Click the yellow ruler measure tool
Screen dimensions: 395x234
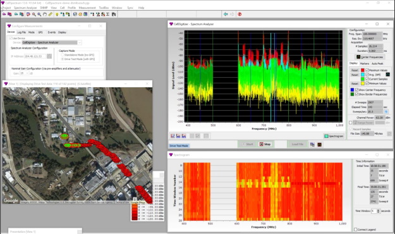pyautogui.click(x=51, y=15)
